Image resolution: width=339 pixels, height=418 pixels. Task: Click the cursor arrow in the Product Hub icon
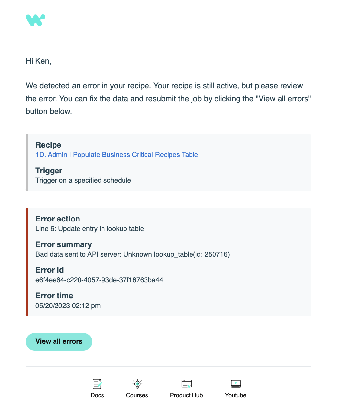[x=189, y=387]
